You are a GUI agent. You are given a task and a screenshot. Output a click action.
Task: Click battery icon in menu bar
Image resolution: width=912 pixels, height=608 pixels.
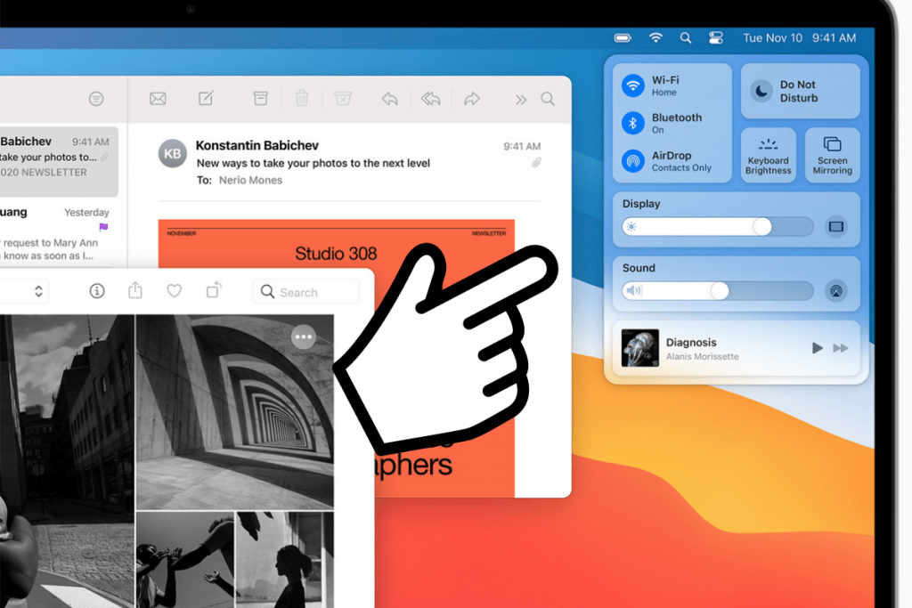click(x=623, y=37)
